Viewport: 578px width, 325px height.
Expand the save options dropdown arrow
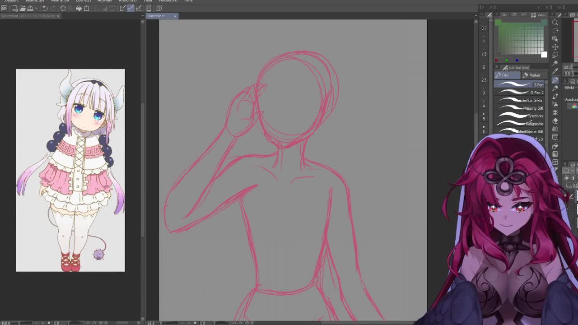coord(35,8)
